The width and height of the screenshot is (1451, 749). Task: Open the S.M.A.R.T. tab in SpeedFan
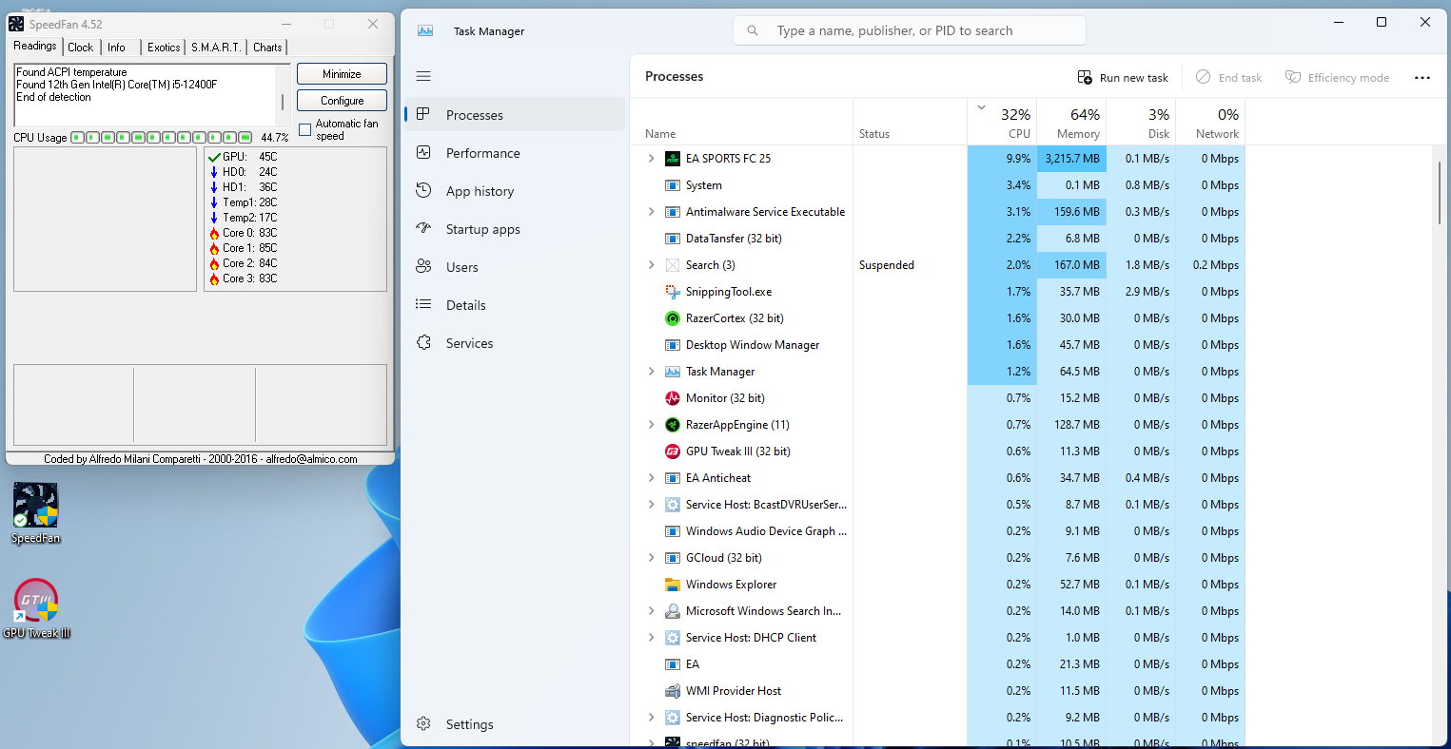click(x=216, y=48)
